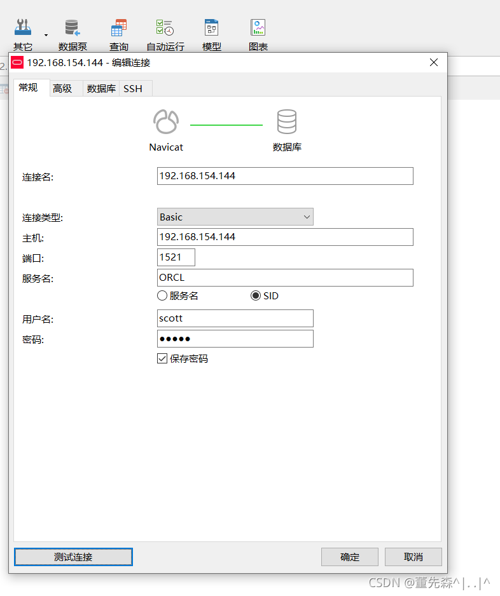The image size is (500, 596).
Task: Click the Navicat logo icon
Action: [x=166, y=121]
